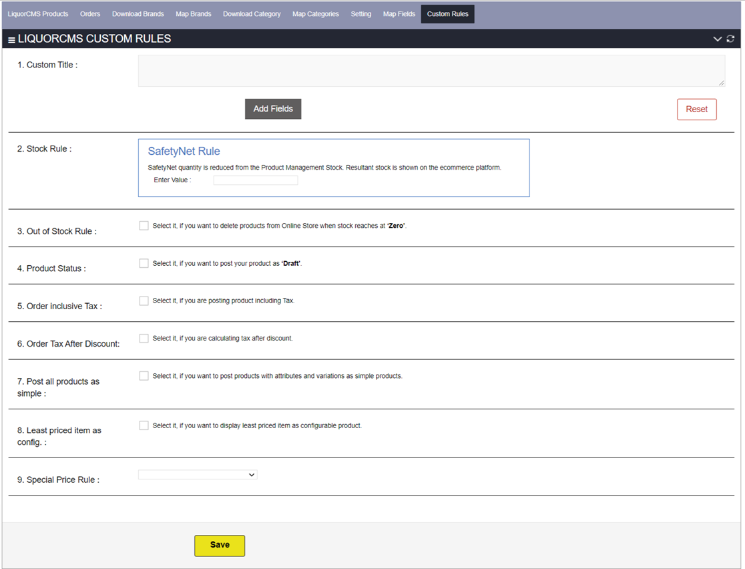Open the LiquorCMS Products tab
The height and width of the screenshot is (569, 745).
(38, 14)
